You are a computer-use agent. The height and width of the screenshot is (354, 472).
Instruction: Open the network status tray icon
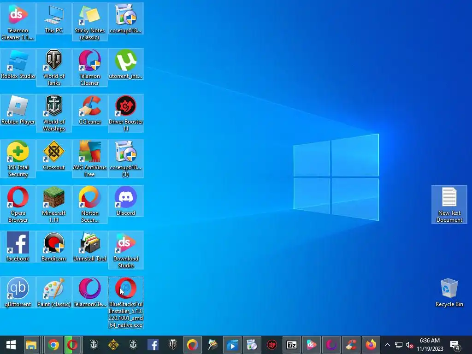click(x=399, y=345)
